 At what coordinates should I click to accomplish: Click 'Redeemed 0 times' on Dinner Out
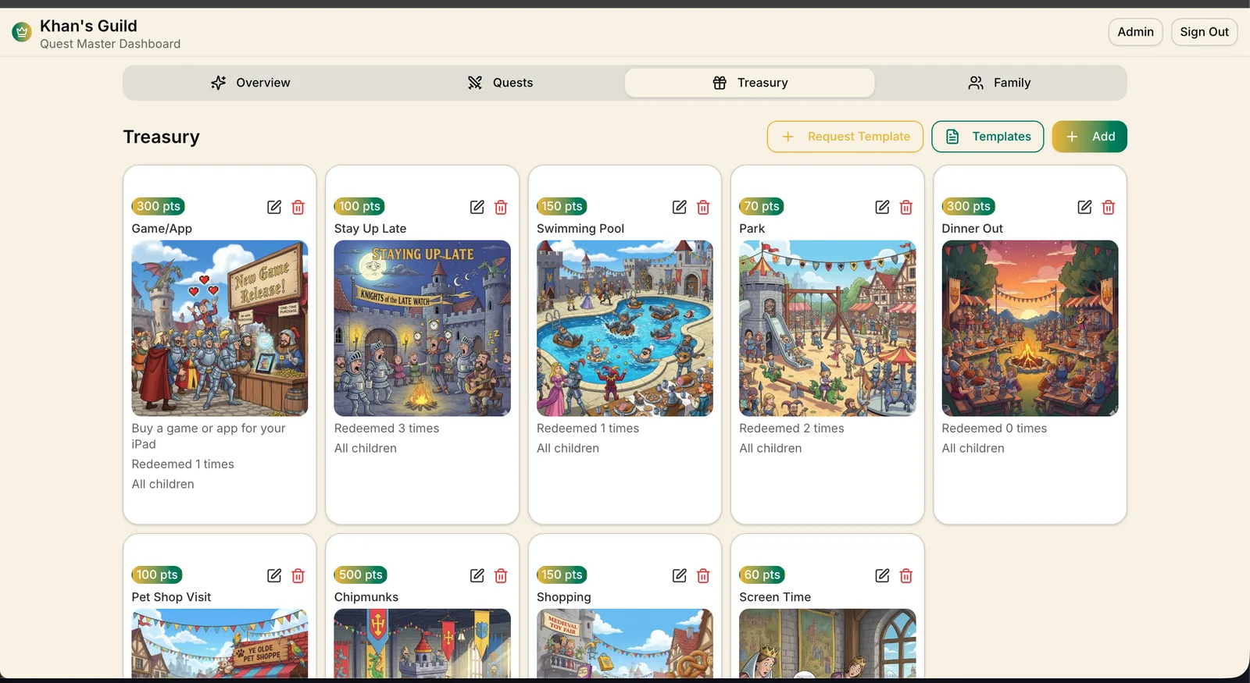tap(995, 429)
